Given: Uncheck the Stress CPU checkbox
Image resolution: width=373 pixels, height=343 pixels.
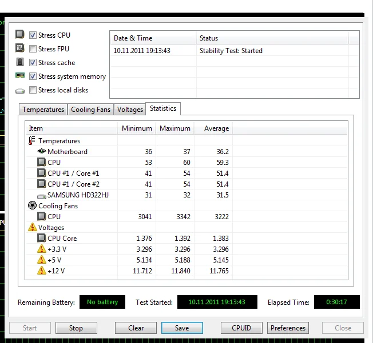Looking at the screenshot, I should (x=33, y=35).
